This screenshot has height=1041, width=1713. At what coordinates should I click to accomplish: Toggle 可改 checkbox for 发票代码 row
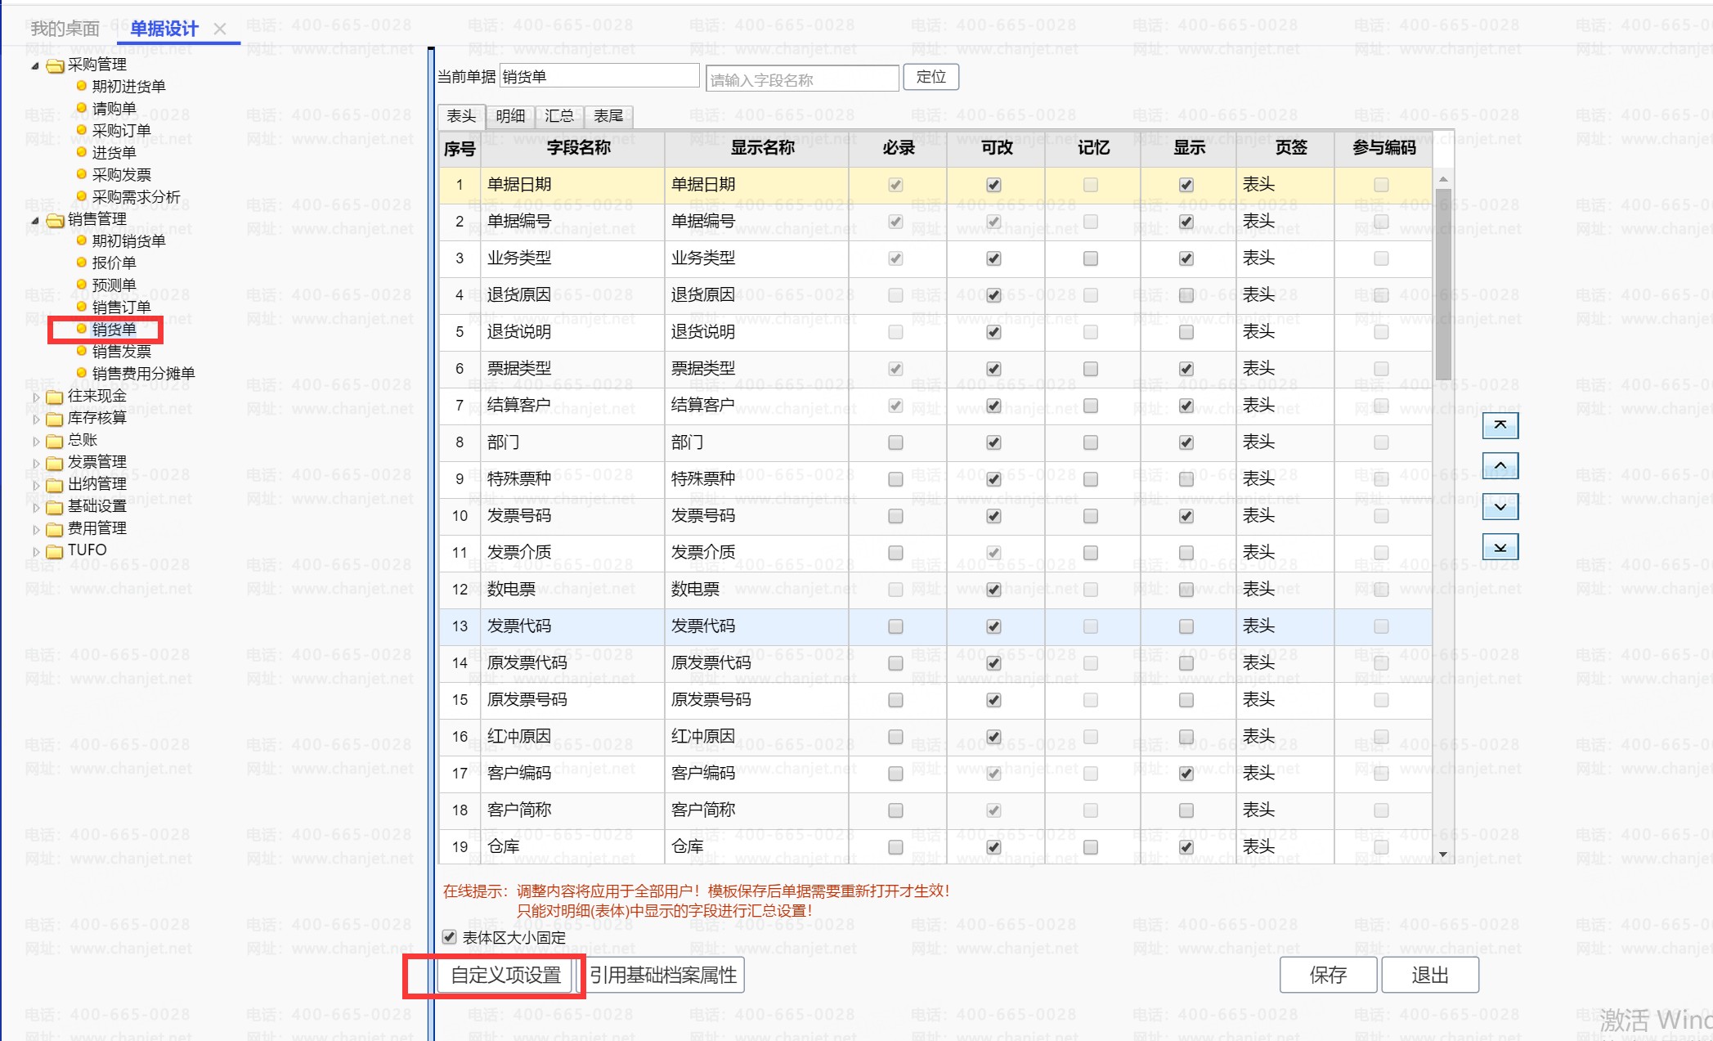coord(993,626)
